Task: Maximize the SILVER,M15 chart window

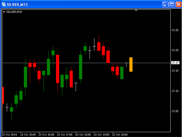Action: coord(172,5)
